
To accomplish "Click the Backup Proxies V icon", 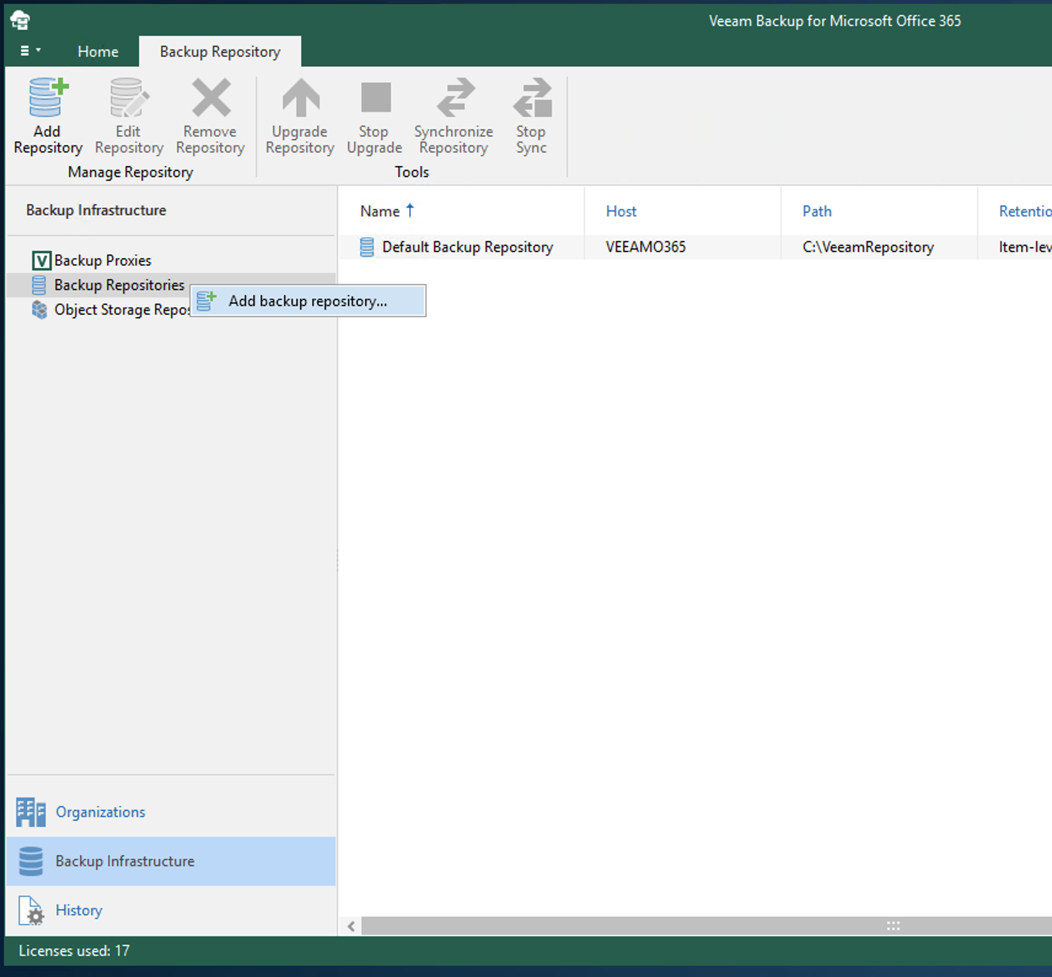I will [x=41, y=261].
